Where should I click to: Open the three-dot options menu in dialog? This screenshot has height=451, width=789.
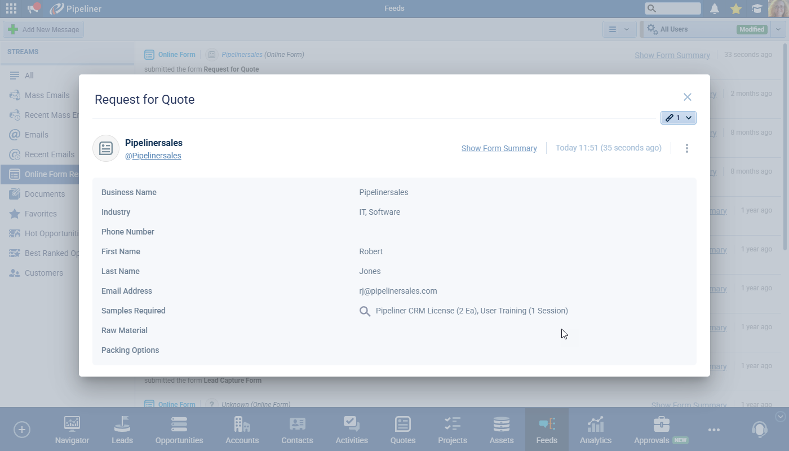(x=686, y=148)
